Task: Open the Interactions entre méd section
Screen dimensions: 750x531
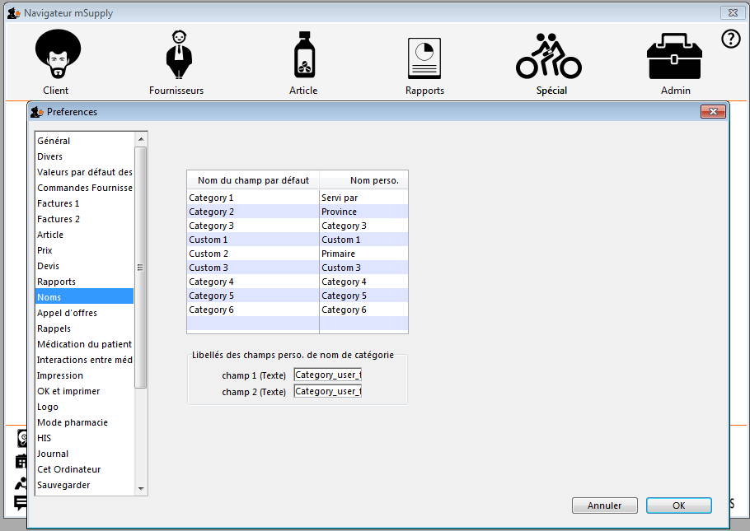Action: pyautogui.click(x=84, y=360)
